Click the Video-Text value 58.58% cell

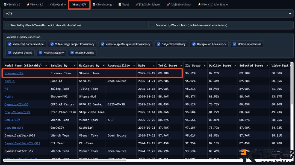[276, 73]
